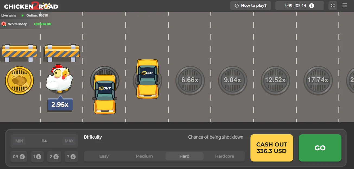
Task: Click the striped barrier above the gold coin
Action: click(19, 53)
